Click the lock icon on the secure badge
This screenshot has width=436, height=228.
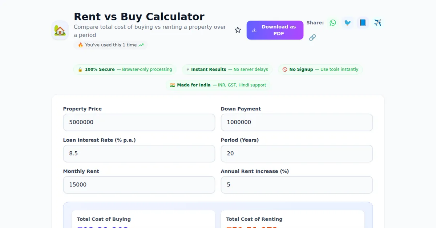[x=80, y=69]
